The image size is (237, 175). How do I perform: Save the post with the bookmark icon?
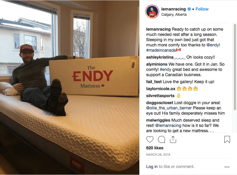[227, 139]
